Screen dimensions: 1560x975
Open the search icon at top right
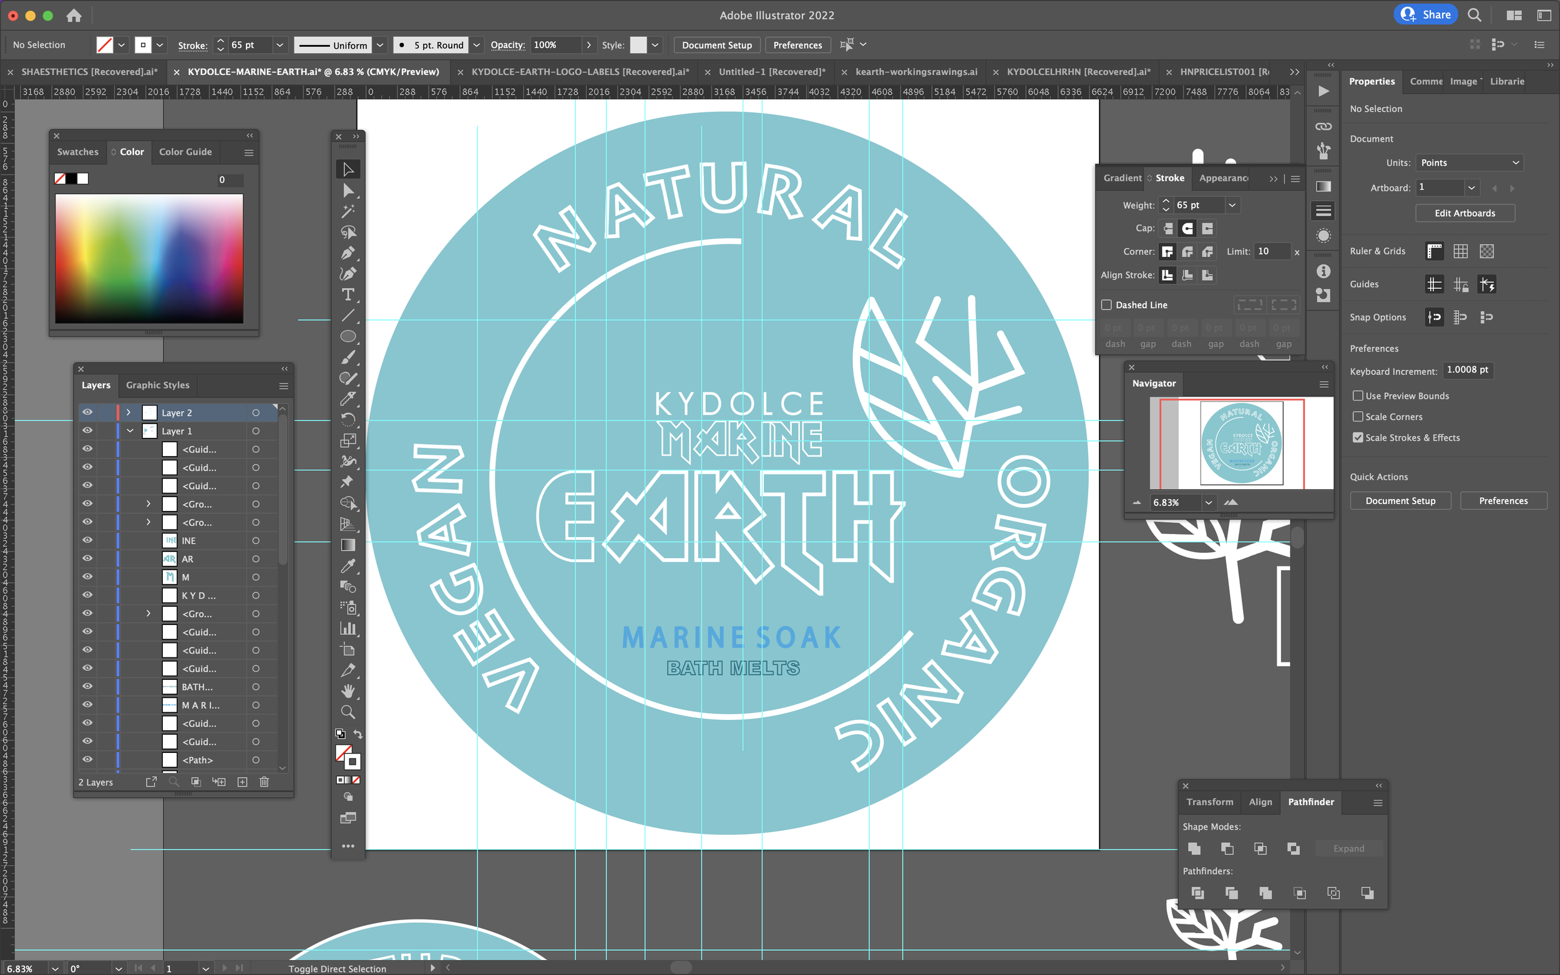1475,15
